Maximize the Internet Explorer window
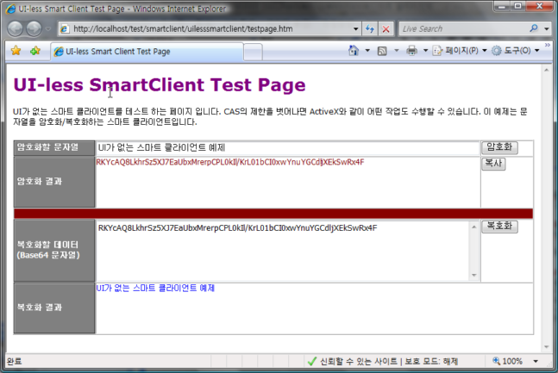 (518, 6)
